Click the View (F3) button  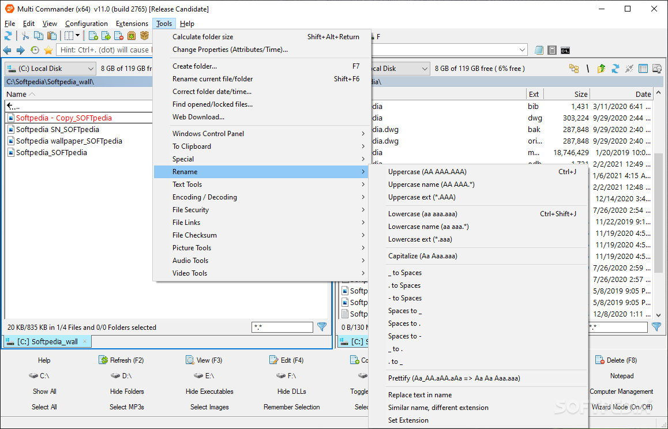(x=204, y=360)
